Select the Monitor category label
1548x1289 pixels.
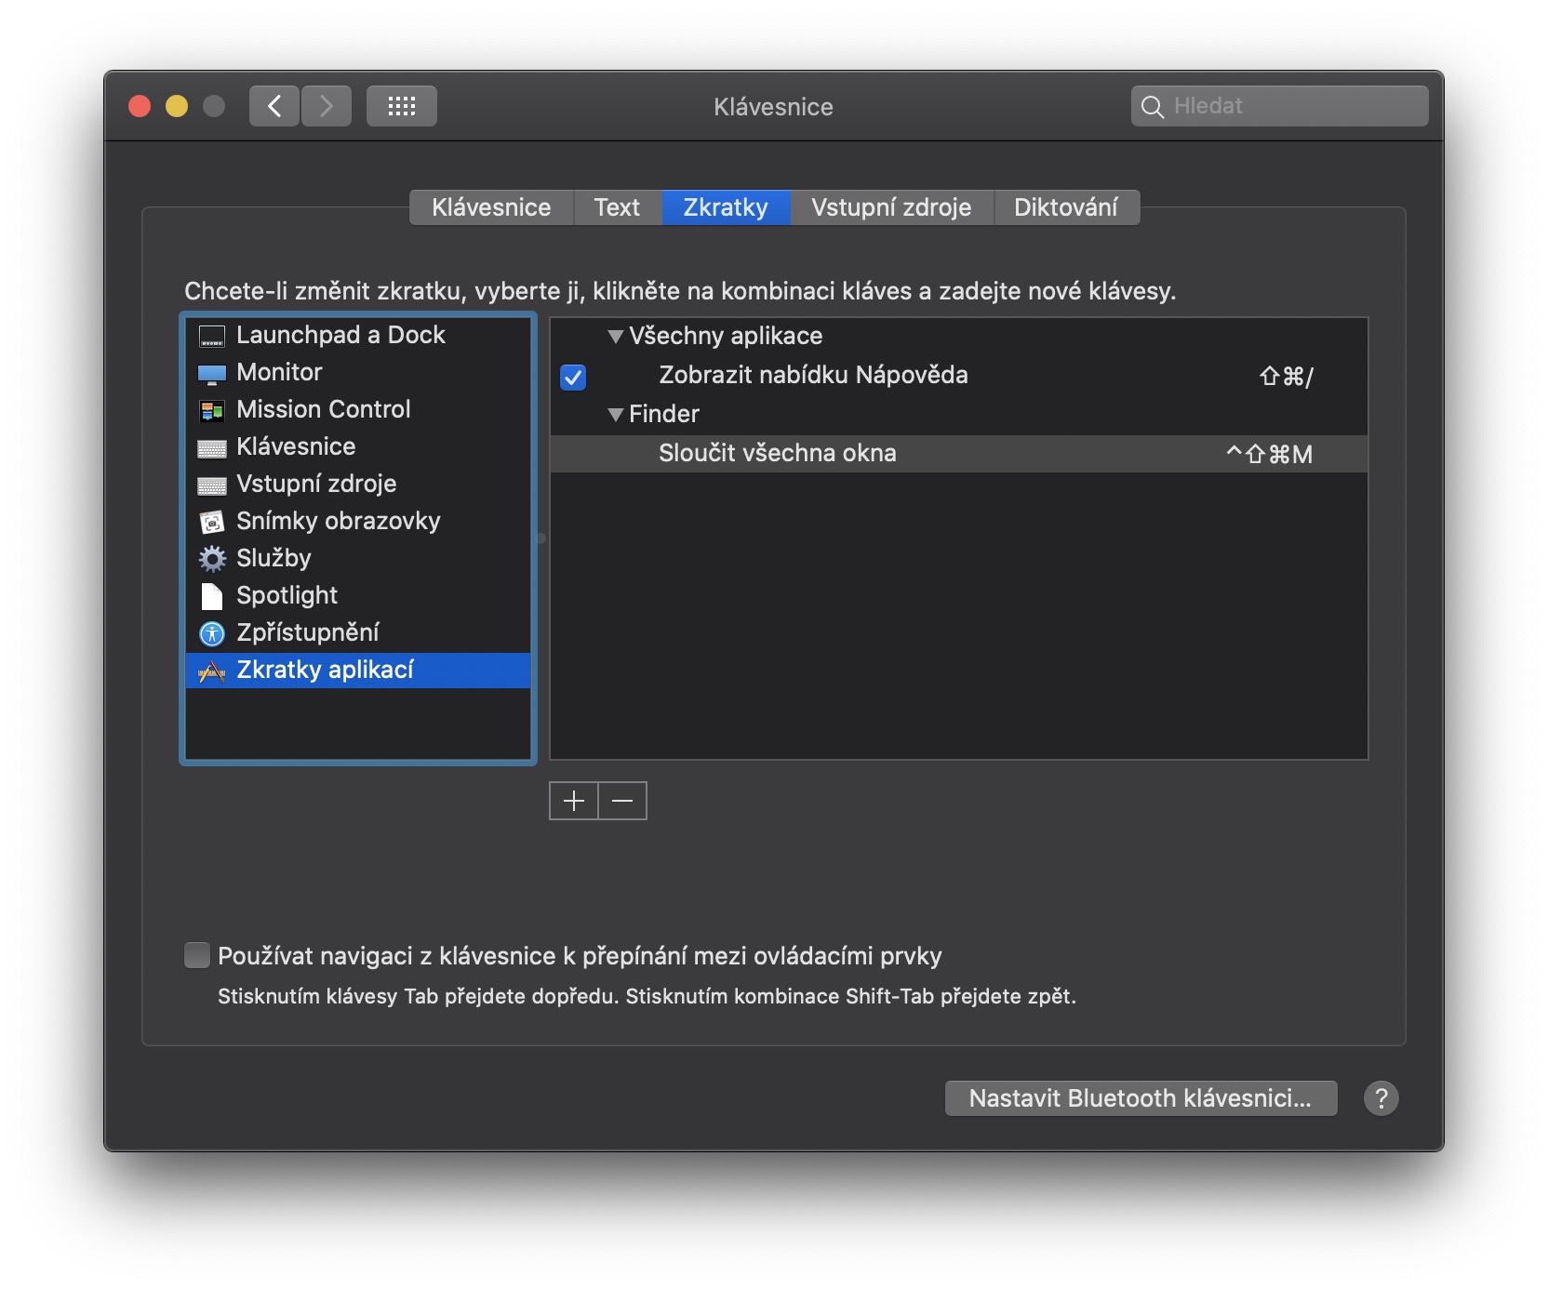279,372
